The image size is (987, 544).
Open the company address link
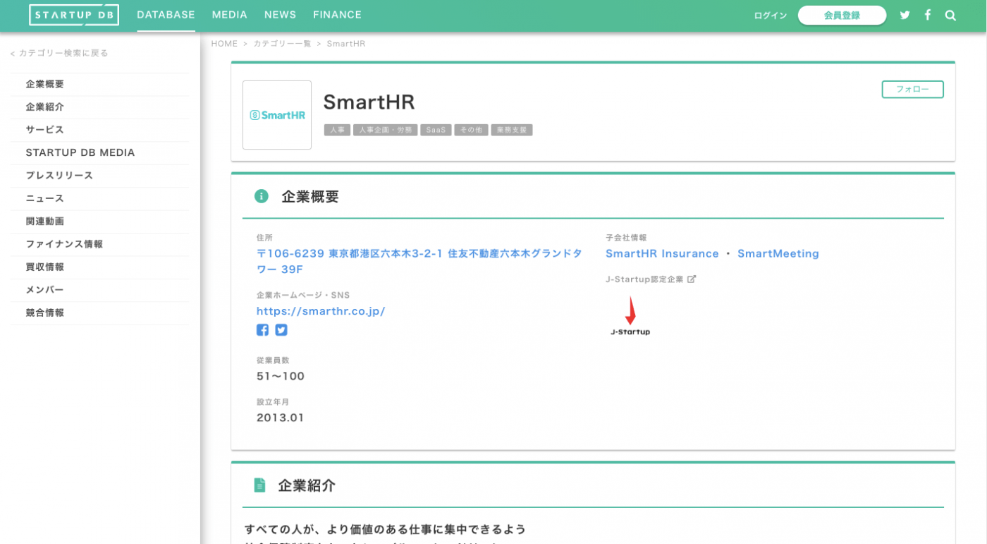419,262
